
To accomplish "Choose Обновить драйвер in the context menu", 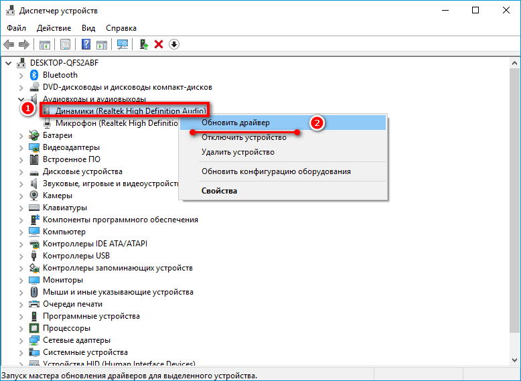I will (x=236, y=123).
